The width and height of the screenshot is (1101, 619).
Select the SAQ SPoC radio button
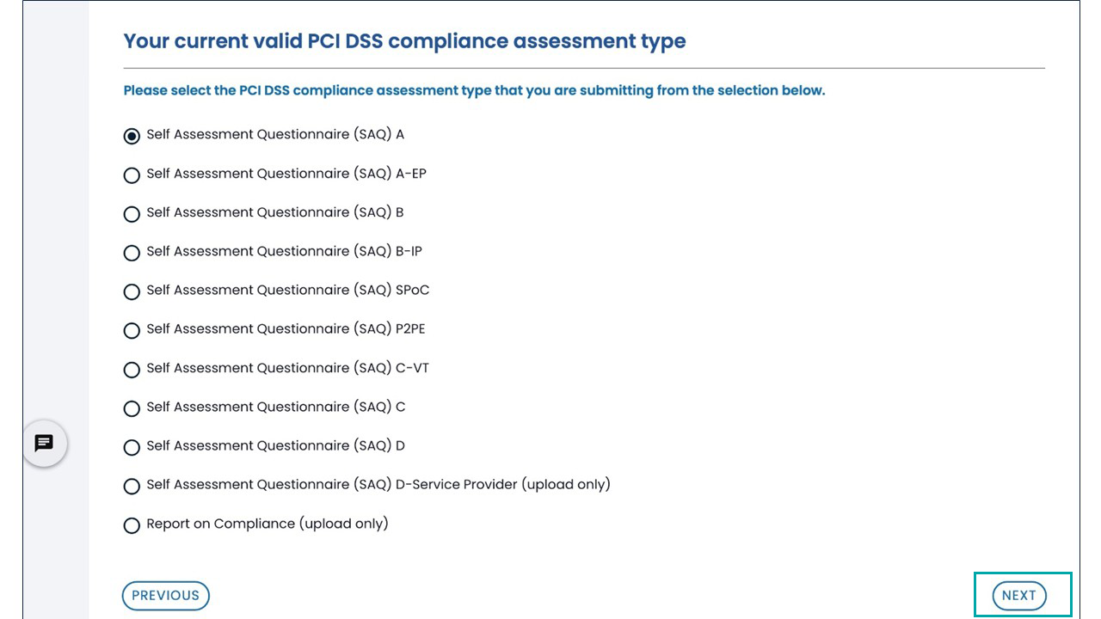point(132,291)
